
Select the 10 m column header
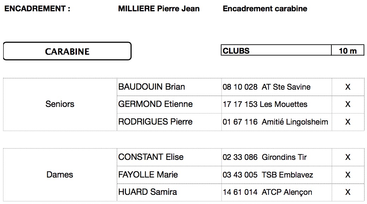click(x=348, y=50)
